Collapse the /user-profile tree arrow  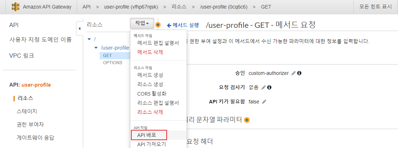pyautogui.click(x=96, y=48)
